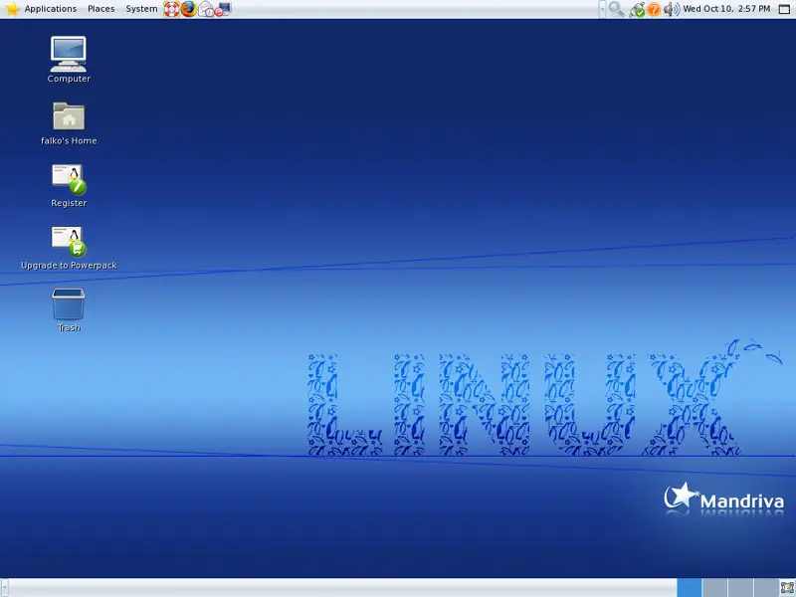796x597 pixels.
Task: Open the Applications menu
Action: pyautogui.click(x=51, y=9)
